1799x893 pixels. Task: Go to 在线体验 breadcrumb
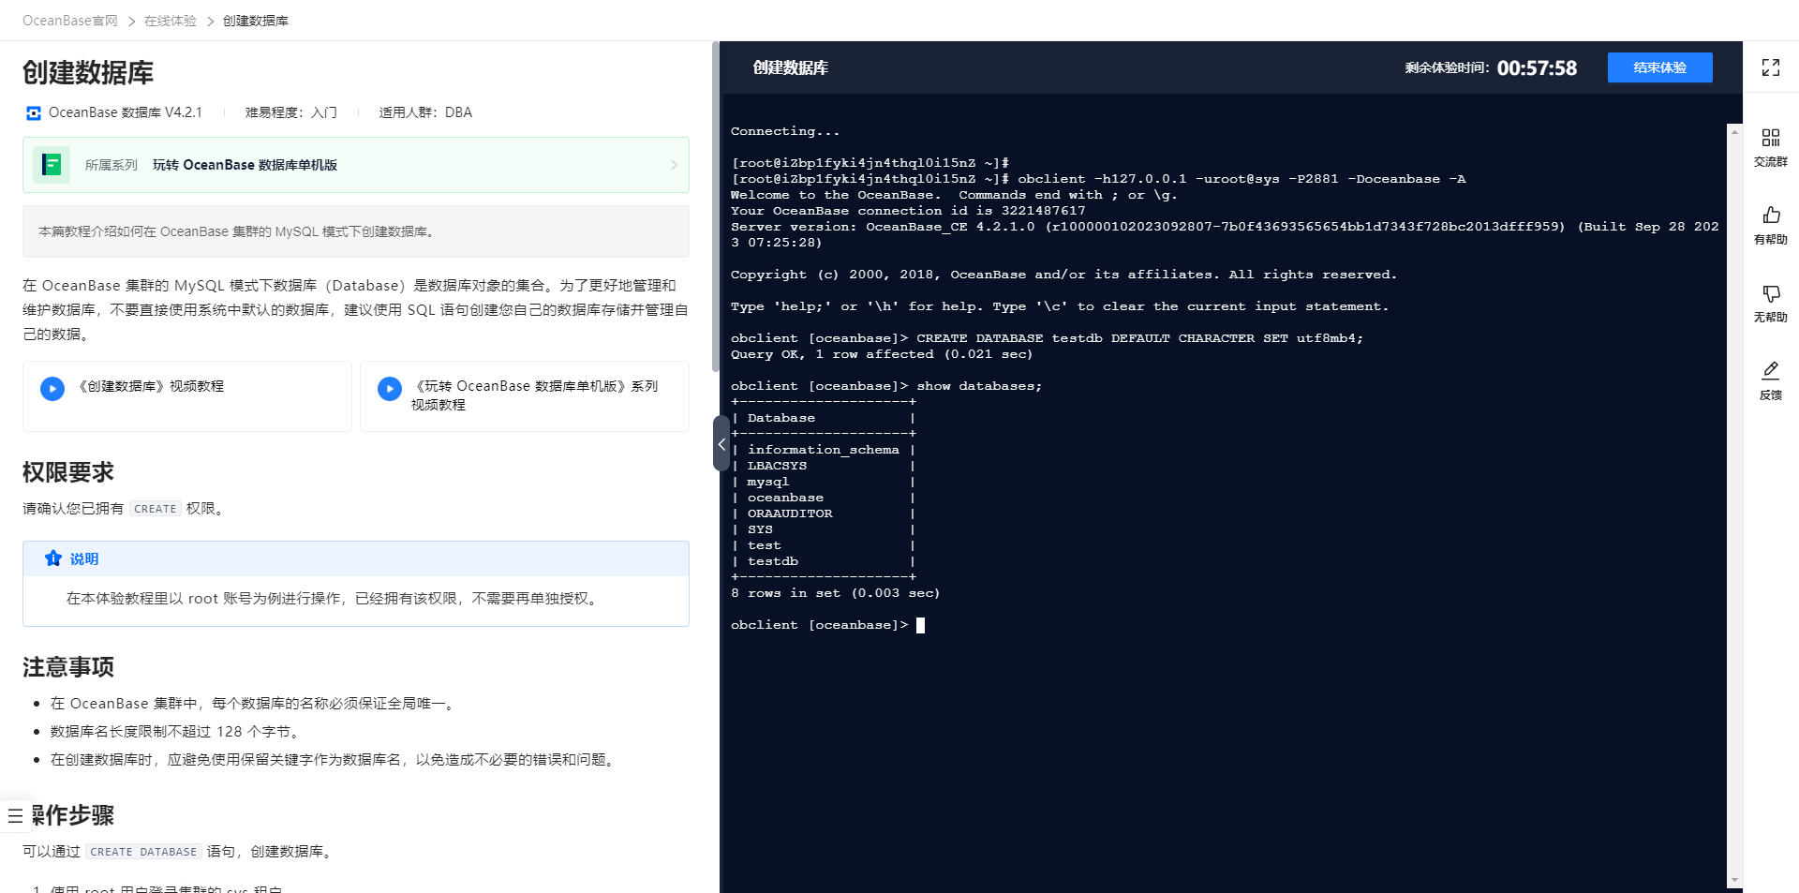(x=171, y=21)
